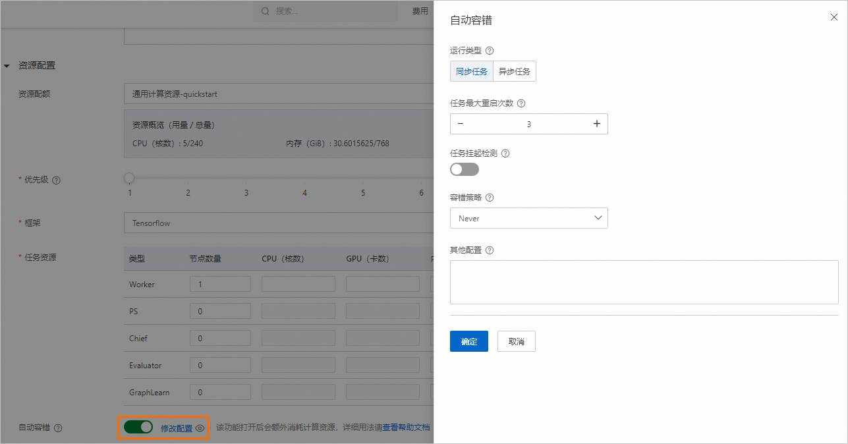
Task: Click the eye icon beside 修改配置
Action: tap(200, 428)
